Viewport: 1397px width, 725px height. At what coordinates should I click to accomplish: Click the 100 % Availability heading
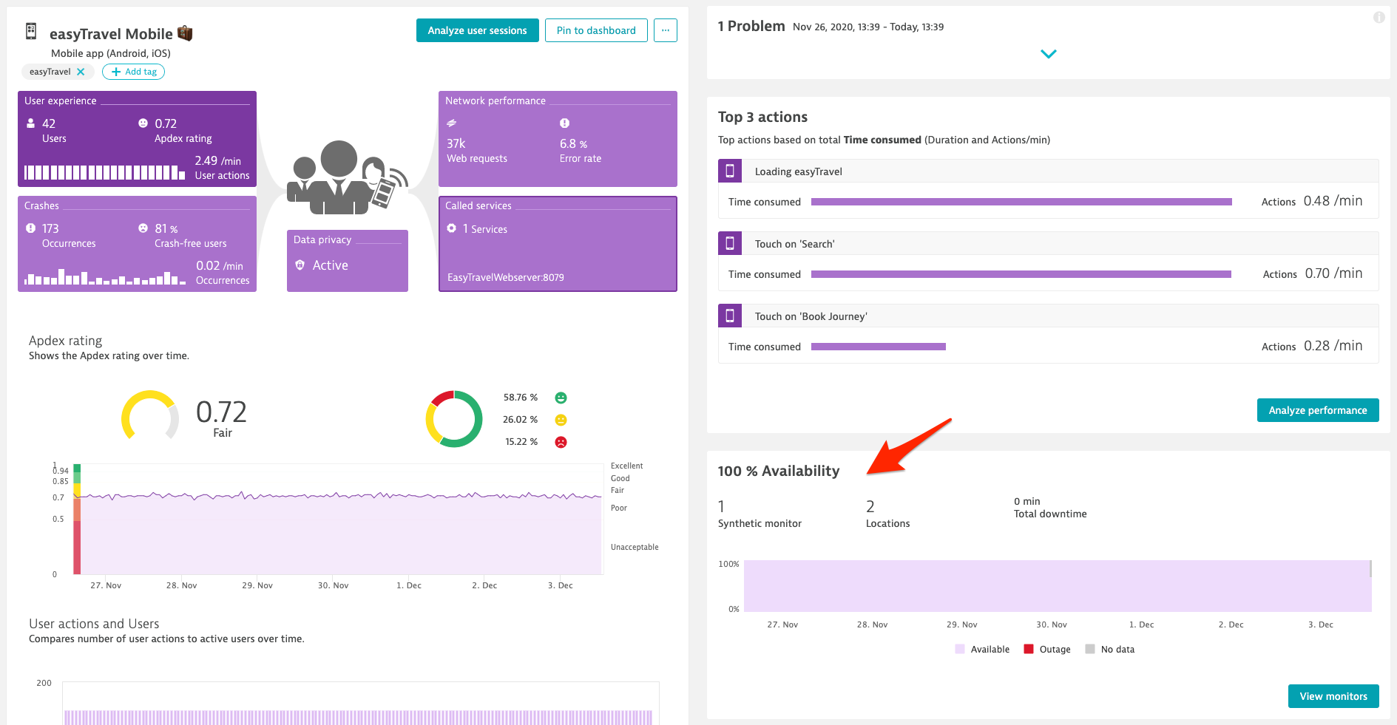pyautogui.click(x=779, y=471)
